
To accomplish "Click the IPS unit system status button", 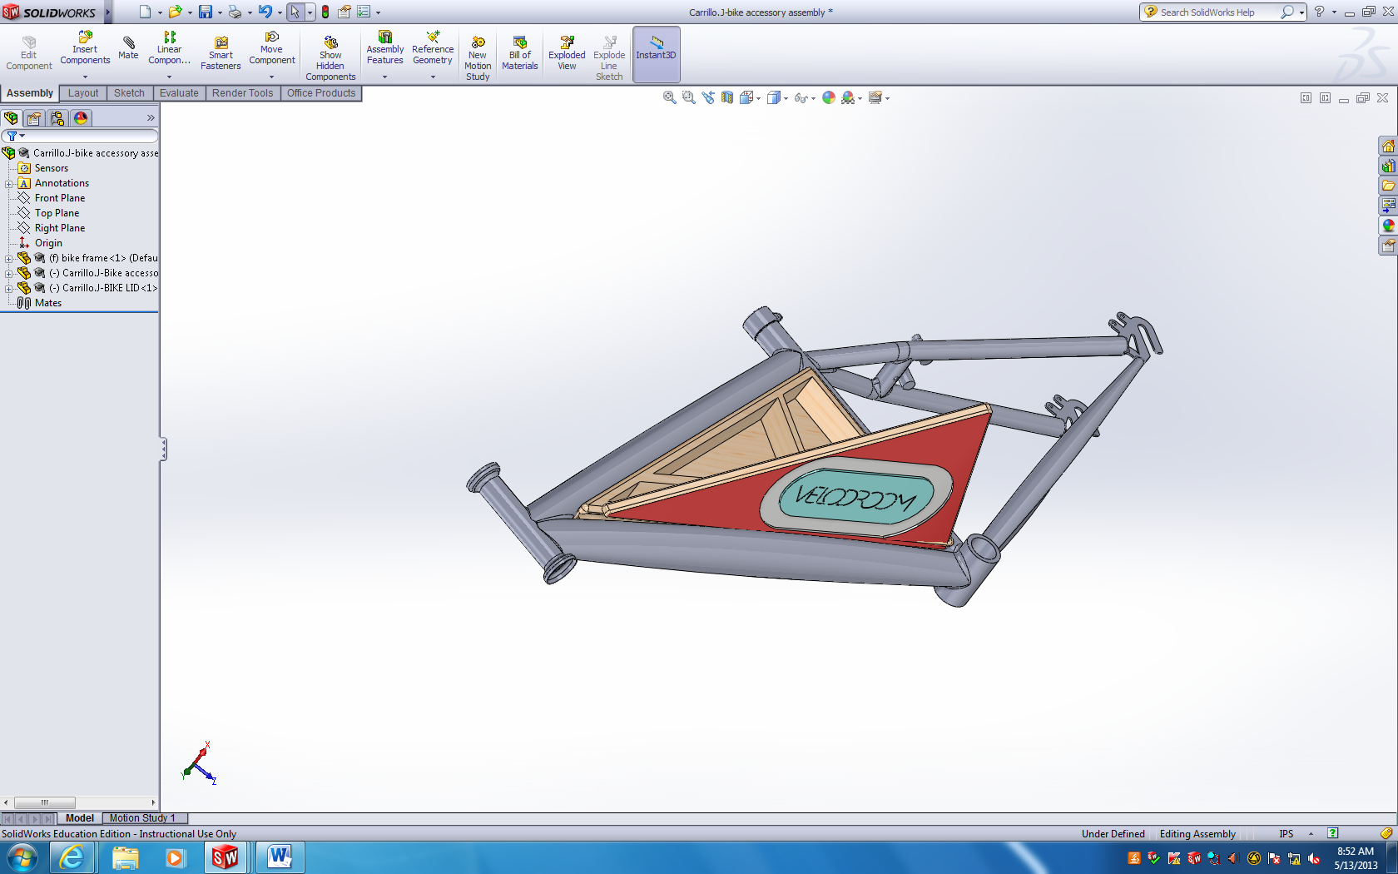I will [x=1286, y=833].
